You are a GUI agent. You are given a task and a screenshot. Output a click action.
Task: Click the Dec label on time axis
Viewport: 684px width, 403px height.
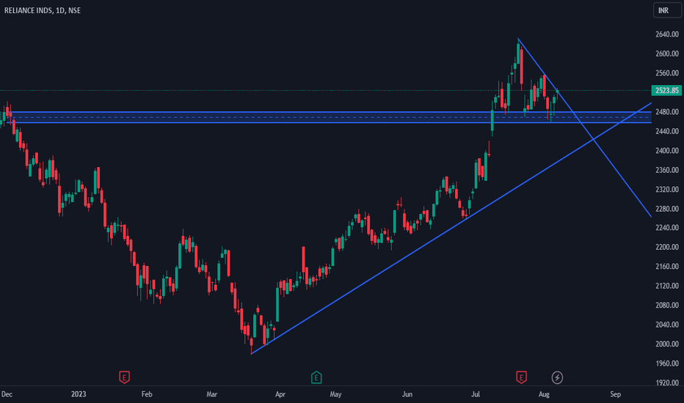pyautogui.click(x=7, y=394)
